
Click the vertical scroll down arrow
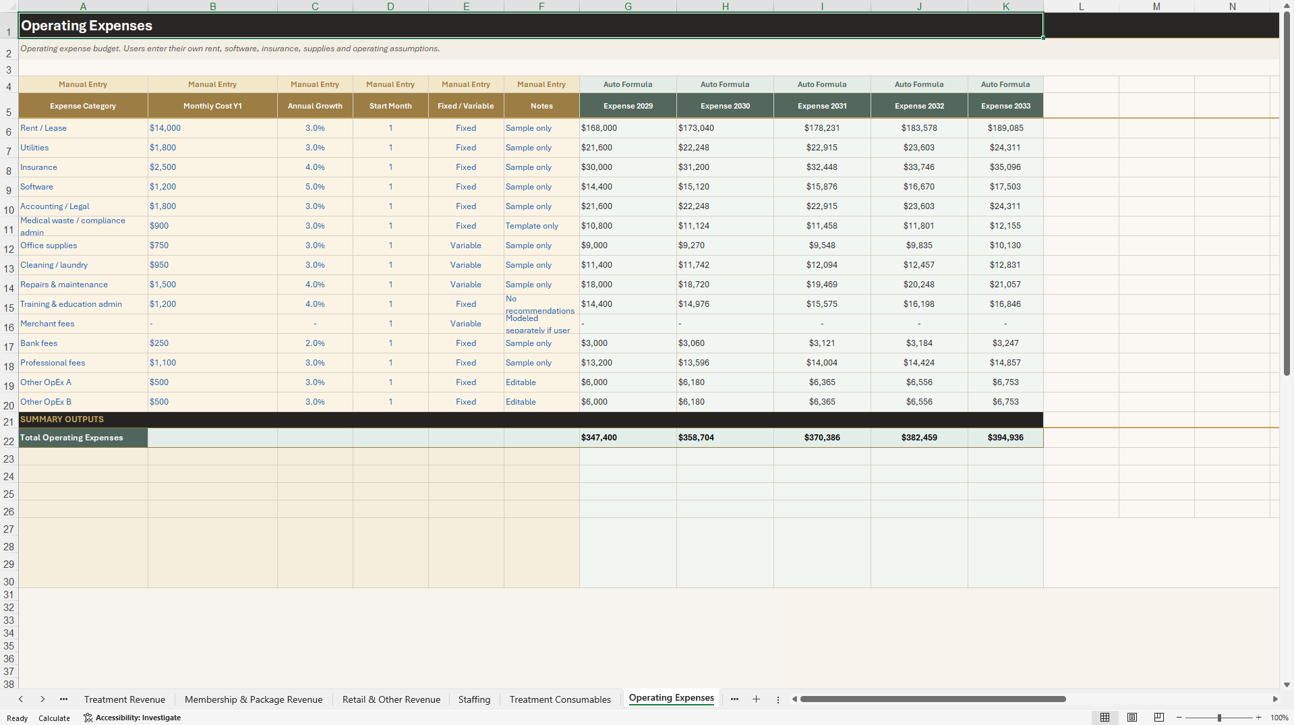(x=1287, y=685)
